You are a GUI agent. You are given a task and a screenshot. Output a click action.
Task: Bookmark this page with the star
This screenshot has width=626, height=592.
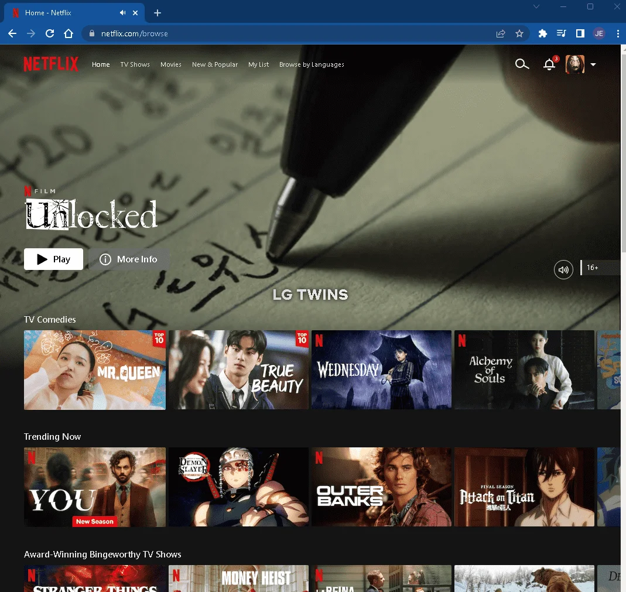pyautogui.click(x=519, y=33)
